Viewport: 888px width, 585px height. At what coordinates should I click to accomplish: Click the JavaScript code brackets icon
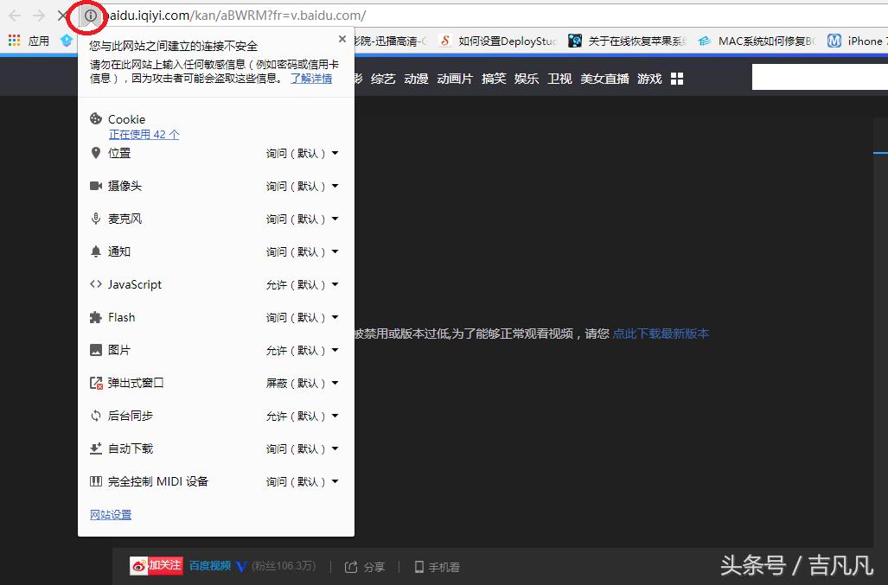(x=96, y=284)
